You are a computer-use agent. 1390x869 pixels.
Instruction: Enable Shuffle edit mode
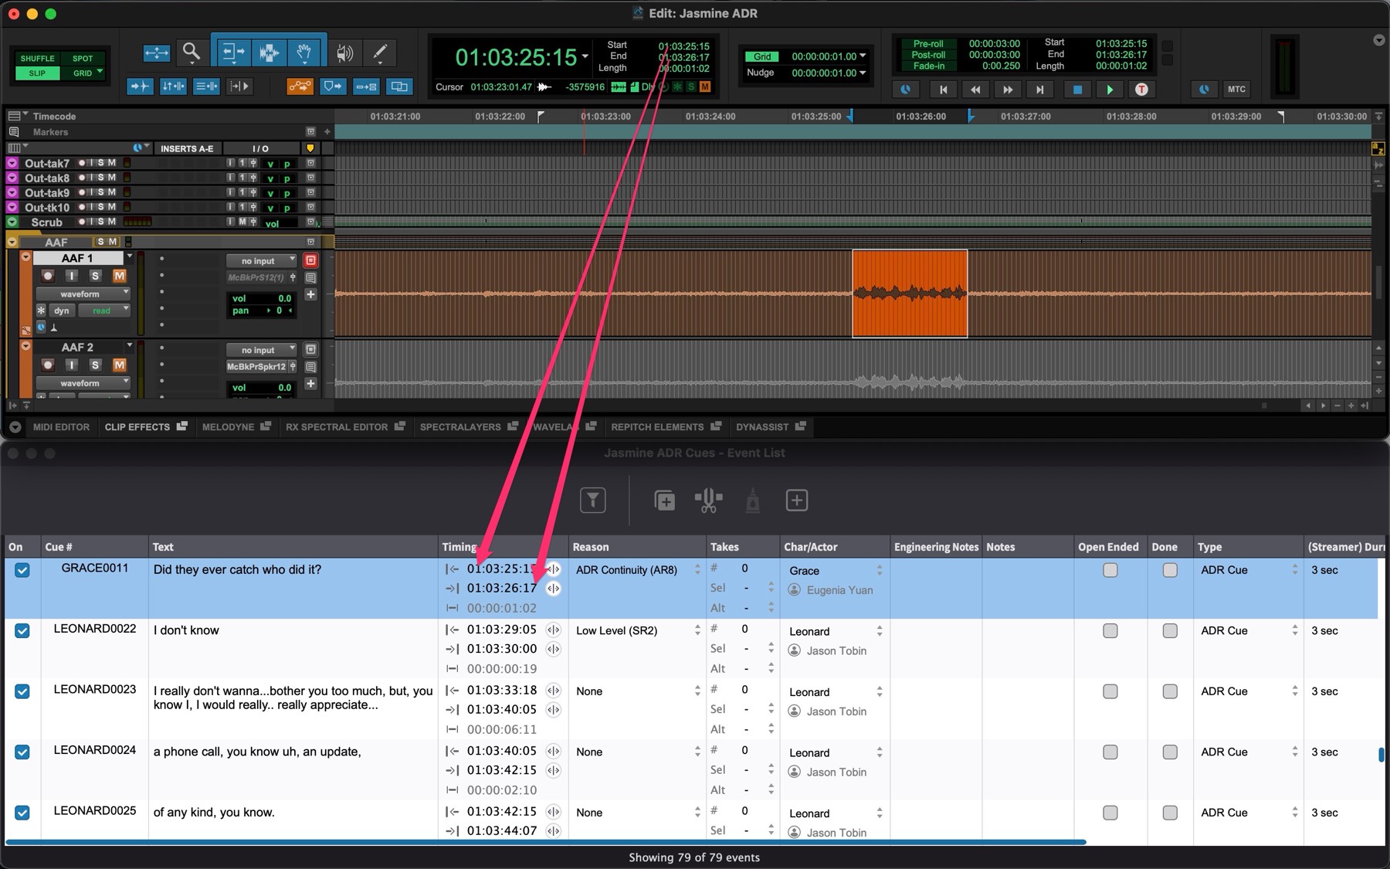(37, 58)
